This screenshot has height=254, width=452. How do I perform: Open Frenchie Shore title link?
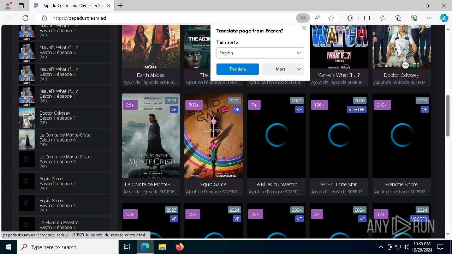click(x=402, y=185)
